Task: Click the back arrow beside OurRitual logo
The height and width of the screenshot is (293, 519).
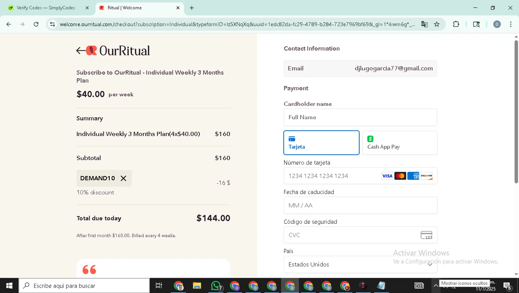Action: click(x=81, y=51)
